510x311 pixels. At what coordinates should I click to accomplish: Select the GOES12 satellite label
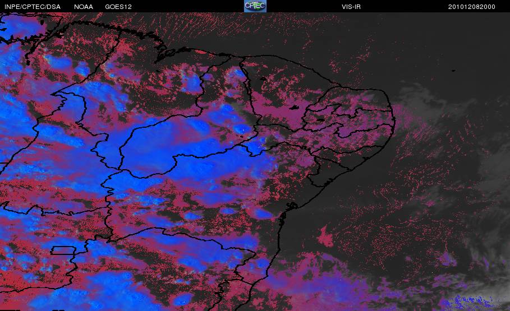[118, 7]
